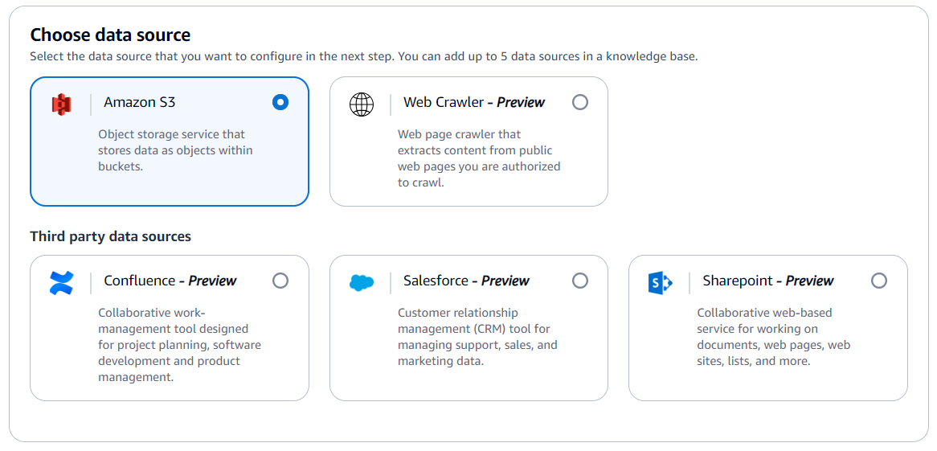Click the Web Crawler - Preview title
This screenshot has width=937, height=451.
pyautogui.click(x=474, y=102)
